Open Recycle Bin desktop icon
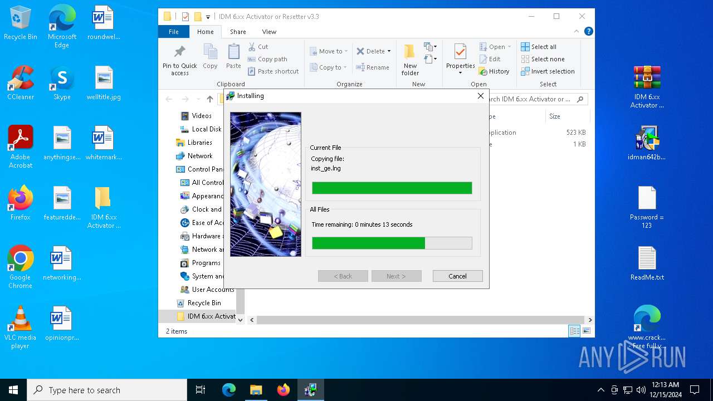713x401 pixels. 21,23
